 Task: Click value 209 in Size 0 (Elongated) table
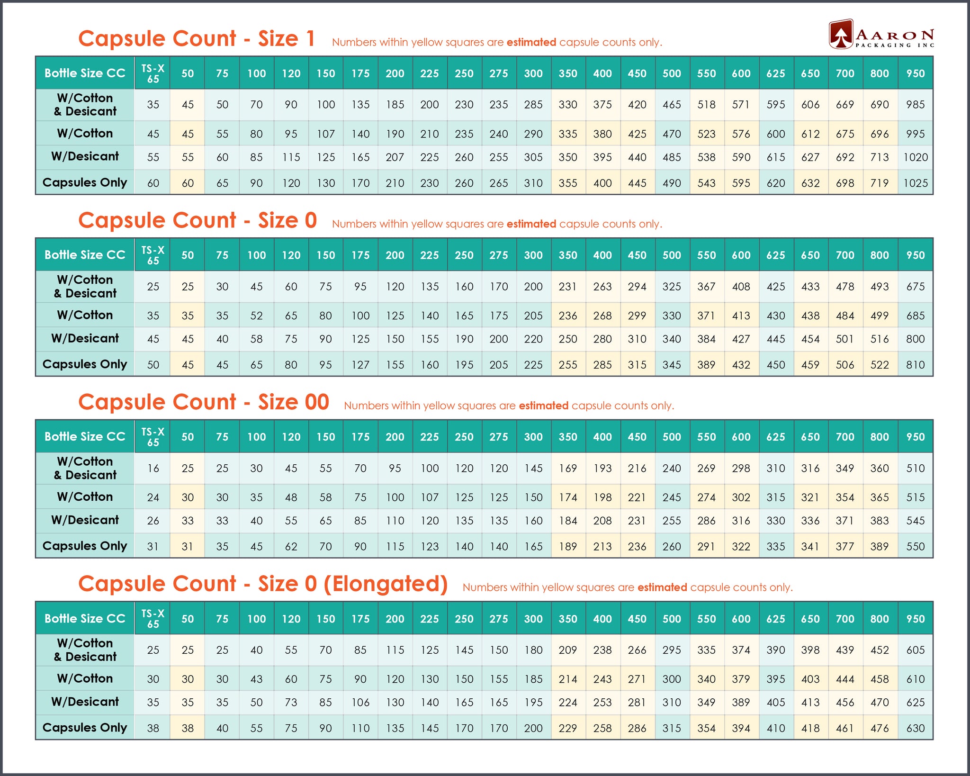(568, 650)
